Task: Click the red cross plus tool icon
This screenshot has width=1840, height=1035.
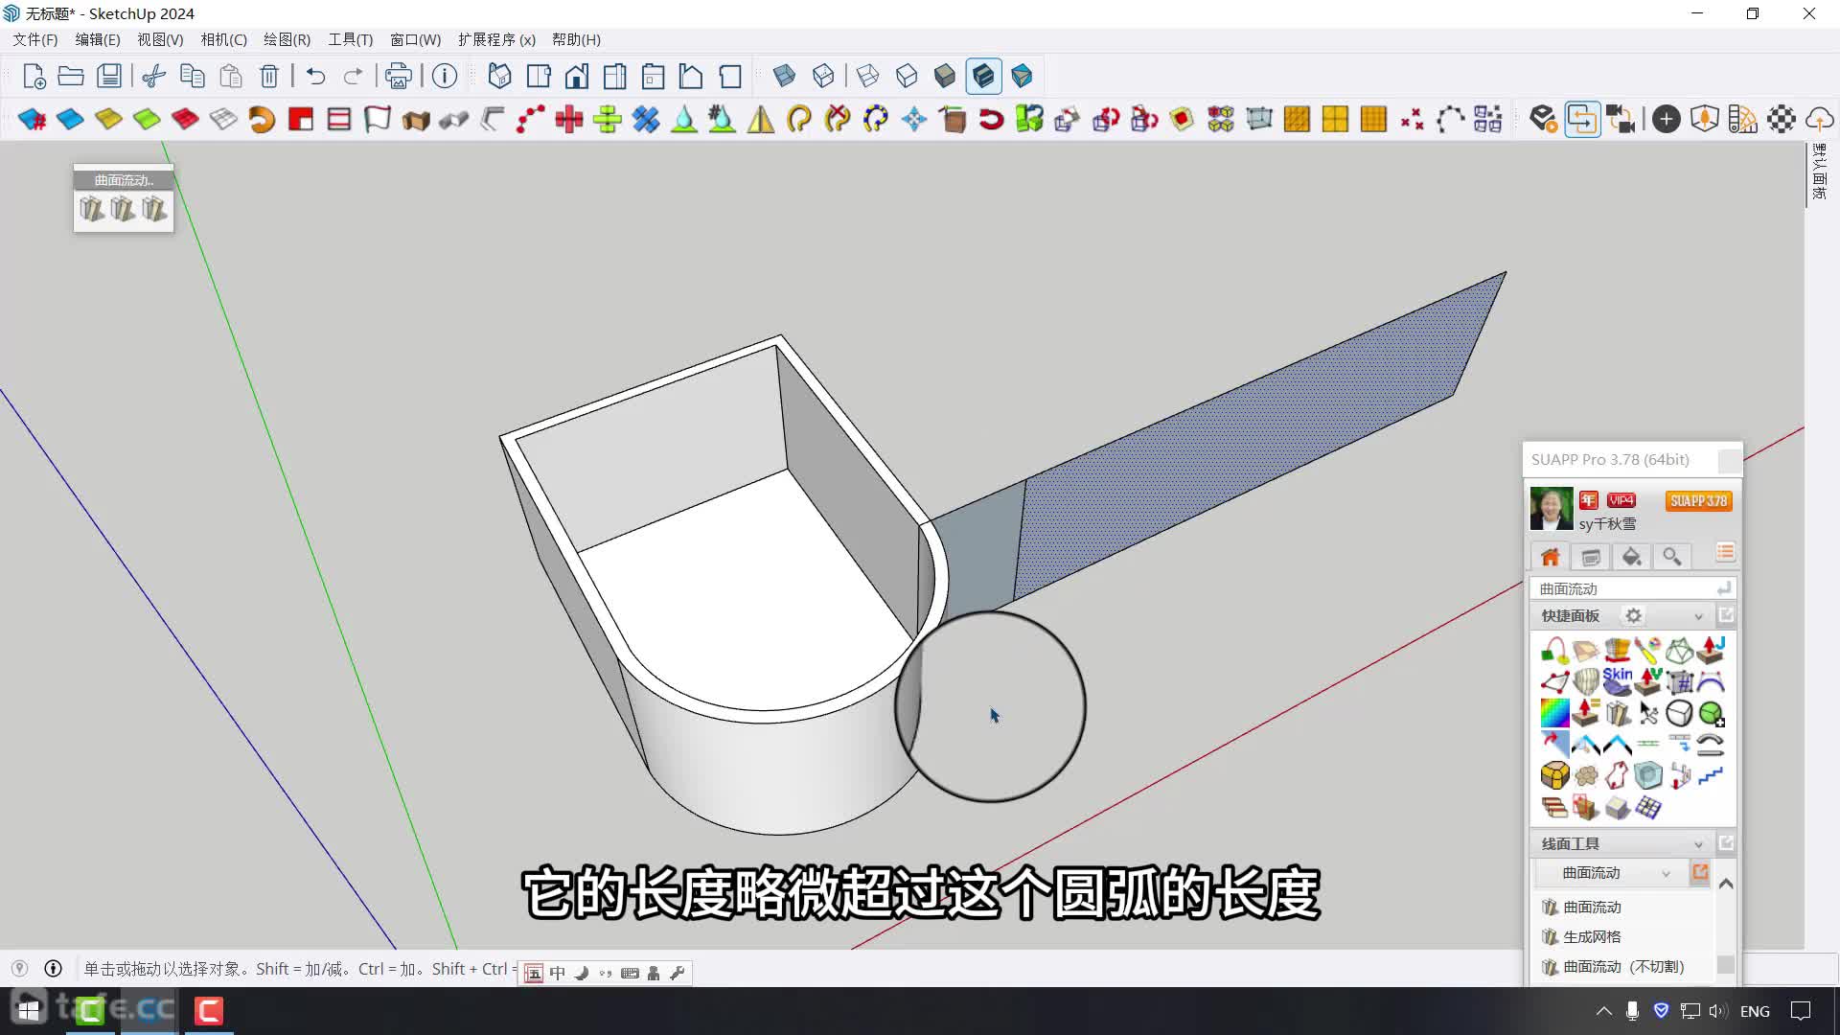Action: pyautogui.click(x=568, y=119)
